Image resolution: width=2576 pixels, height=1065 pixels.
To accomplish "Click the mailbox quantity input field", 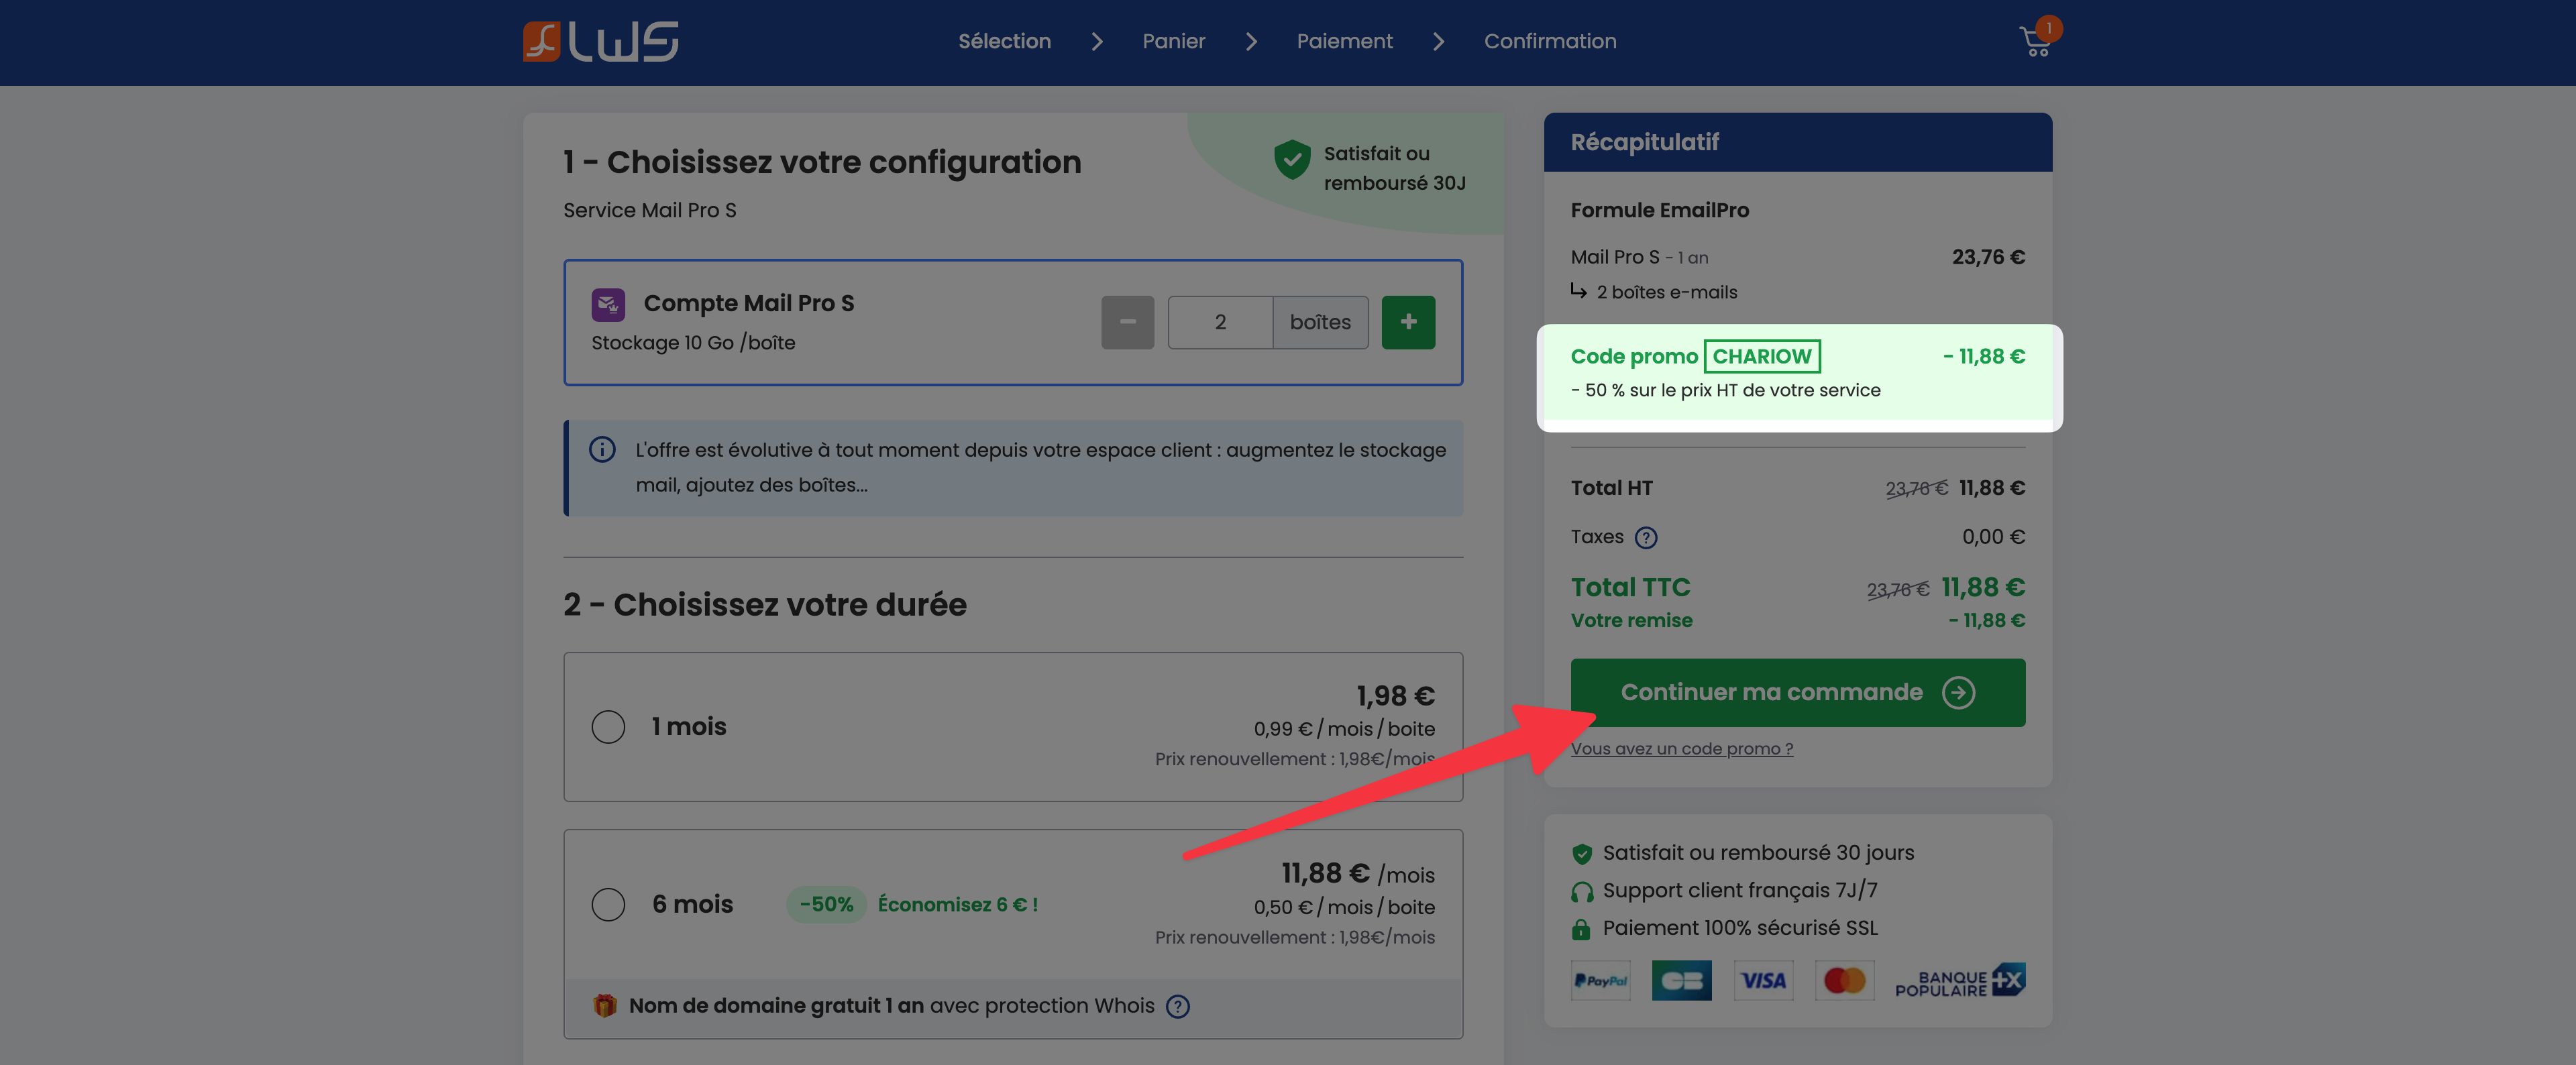I will point(1220,322).
